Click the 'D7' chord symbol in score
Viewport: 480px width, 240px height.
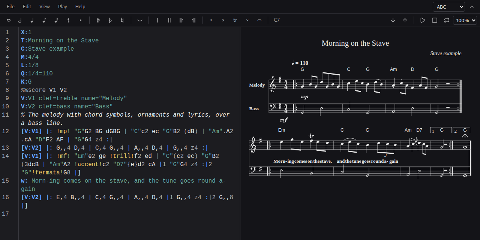point(419,130)
